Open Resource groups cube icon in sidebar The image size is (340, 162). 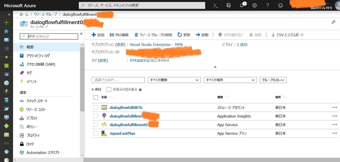tap(7, 74)
